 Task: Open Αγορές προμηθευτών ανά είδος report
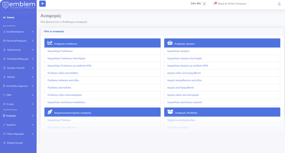222,80
